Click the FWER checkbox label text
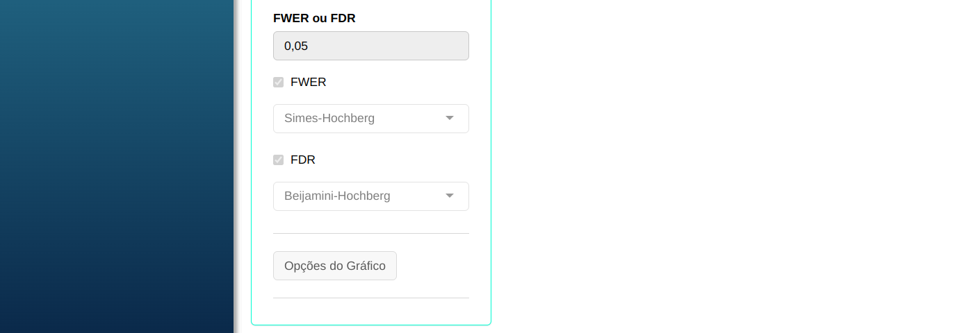 (x=308, y=83)
